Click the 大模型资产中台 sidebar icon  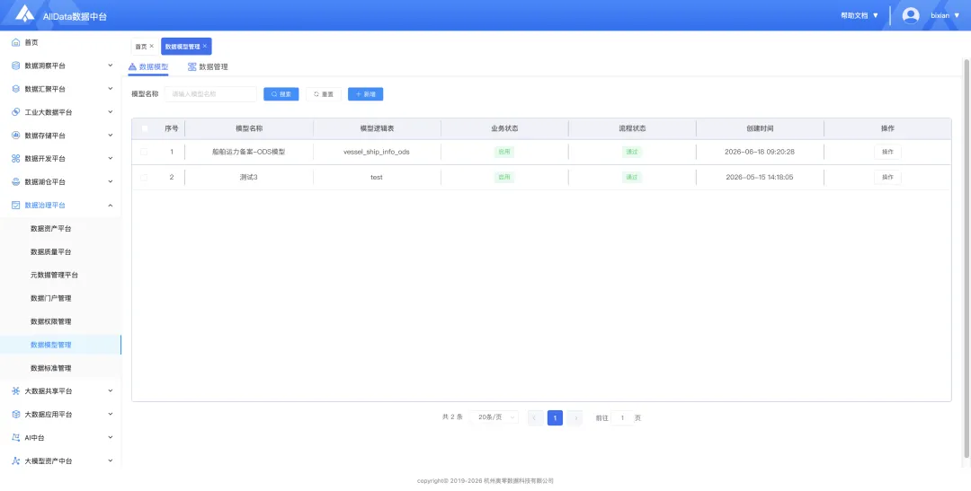click(x=16, y=460)
